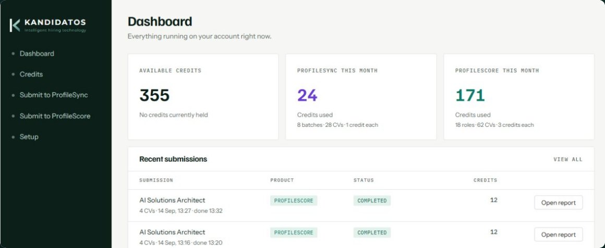Click the ProfileScore 171 credits value
Image resolution: width=605 pixels, height=248 pixels.
coord(470,95)
